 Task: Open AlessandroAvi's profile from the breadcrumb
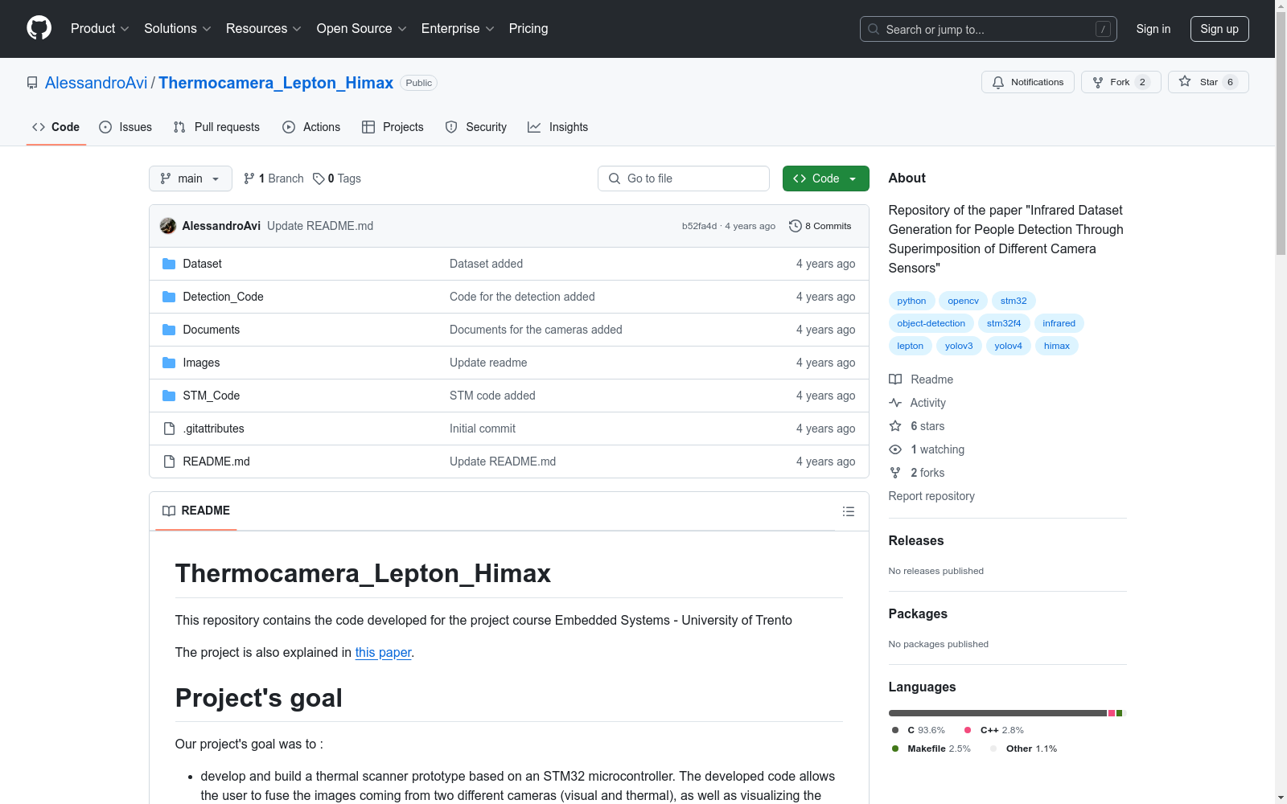pyautogui.click(x=96, y=83)
